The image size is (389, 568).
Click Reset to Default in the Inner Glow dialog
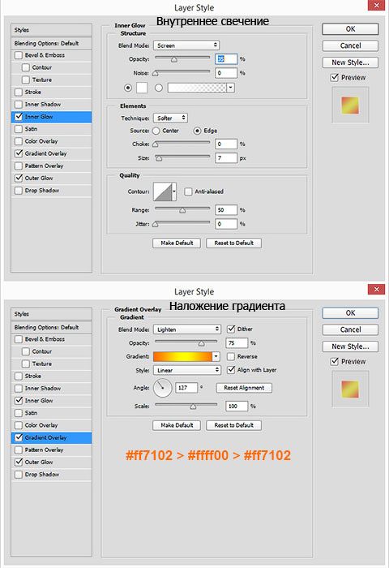233,243
